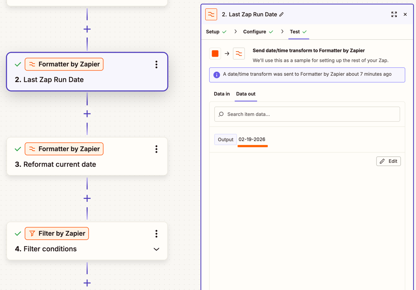Click the Edit button
Image resolution: width=416 pixels, height=290 pixels.
[388, 161]
